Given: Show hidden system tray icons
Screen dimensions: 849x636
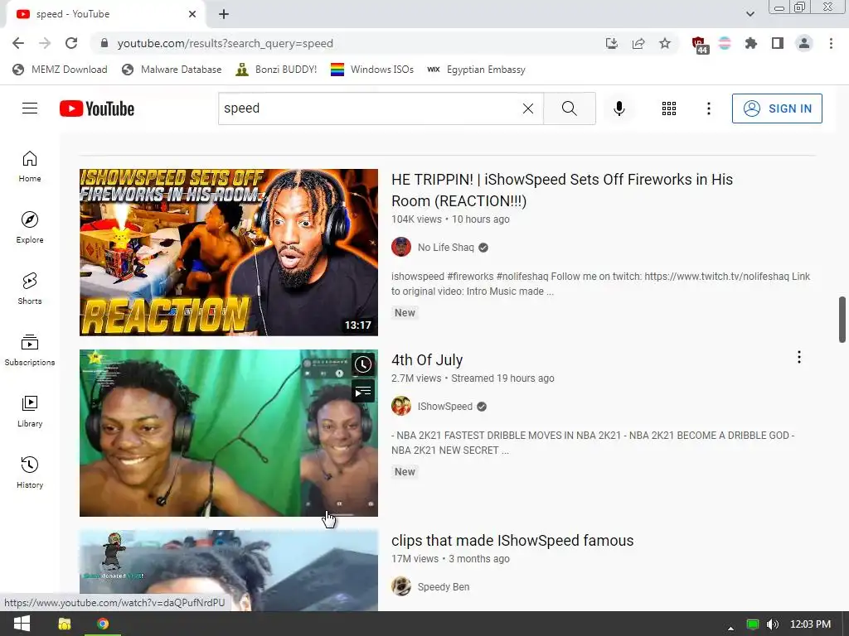Looking at the screenshot, I should 730,628.
